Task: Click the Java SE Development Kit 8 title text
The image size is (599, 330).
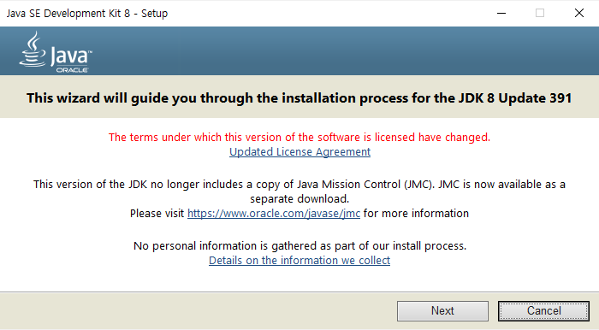Action: pyautogui.click(x=87, y=14)
